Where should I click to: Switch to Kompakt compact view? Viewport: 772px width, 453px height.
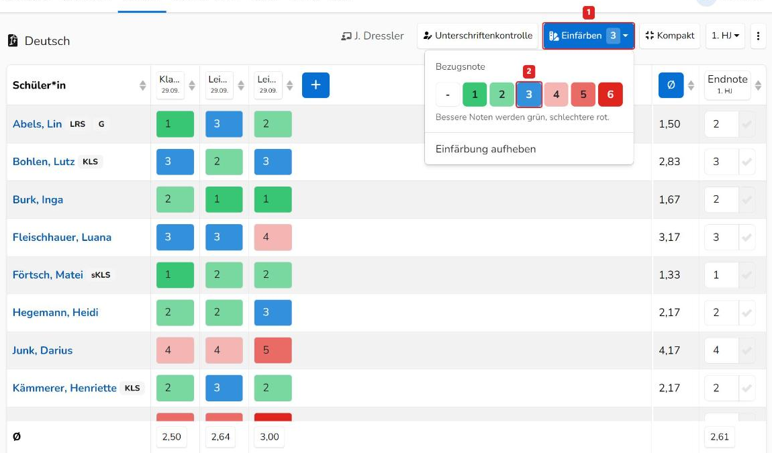pyautogui.click(x=669, y=36)
